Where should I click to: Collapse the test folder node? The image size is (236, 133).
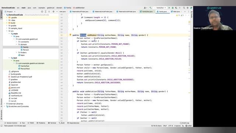click(9, 58)
